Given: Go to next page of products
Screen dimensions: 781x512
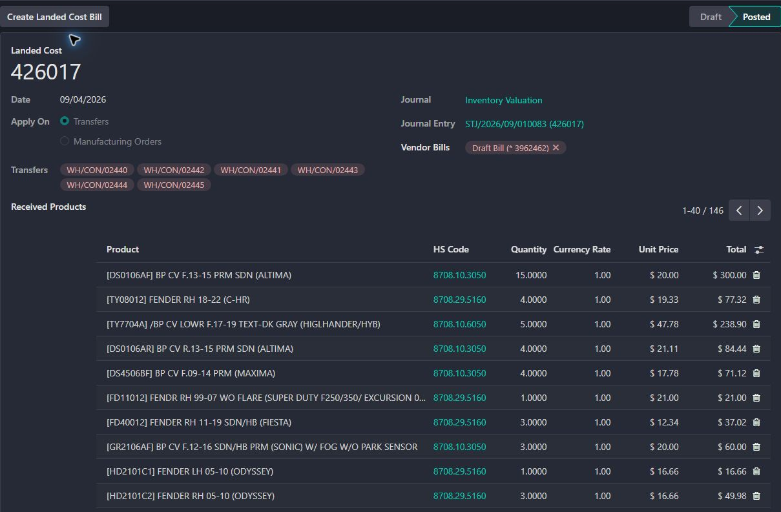Looking at the screenshot, I should (x=760, y=210).
